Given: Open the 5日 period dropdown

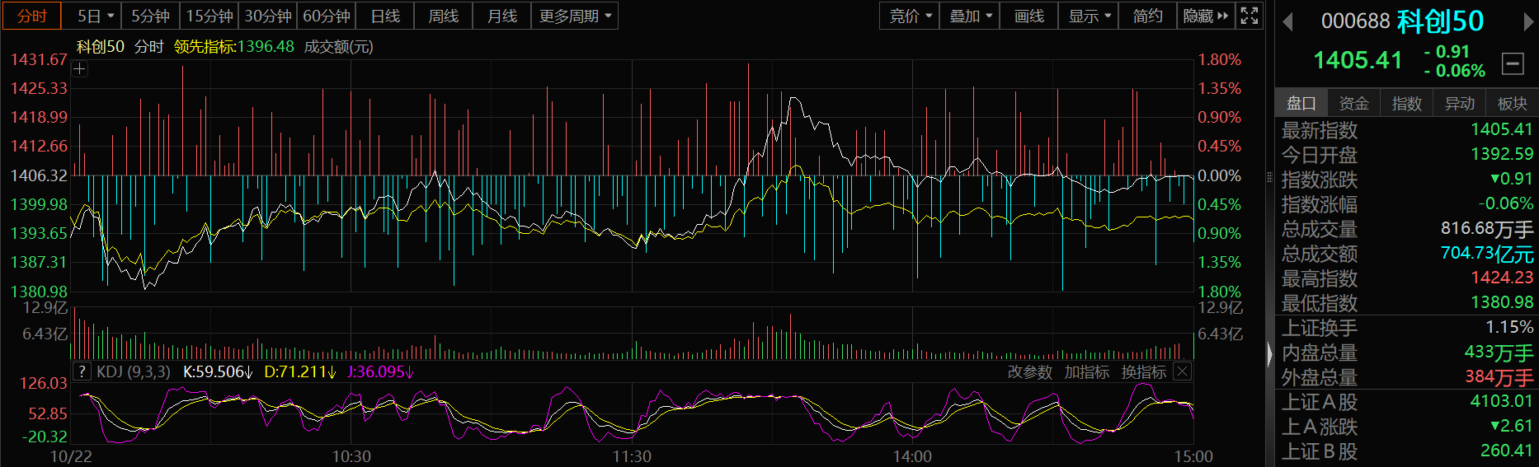Looking at the screenshot, I should 96,16.
